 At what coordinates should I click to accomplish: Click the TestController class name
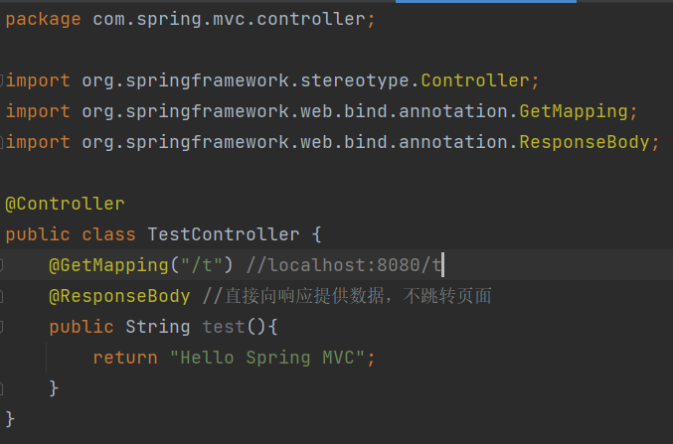[223, 234]
